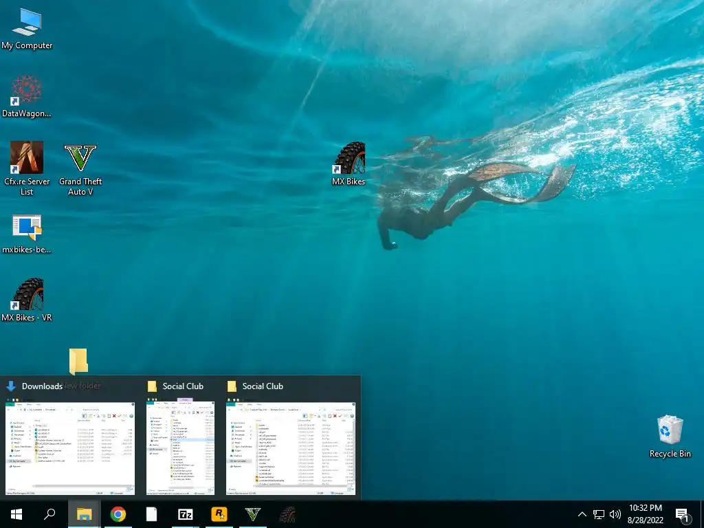704x528 pixels.
Task: Open the volume speaker tray icon
Action: pos(615,514)
